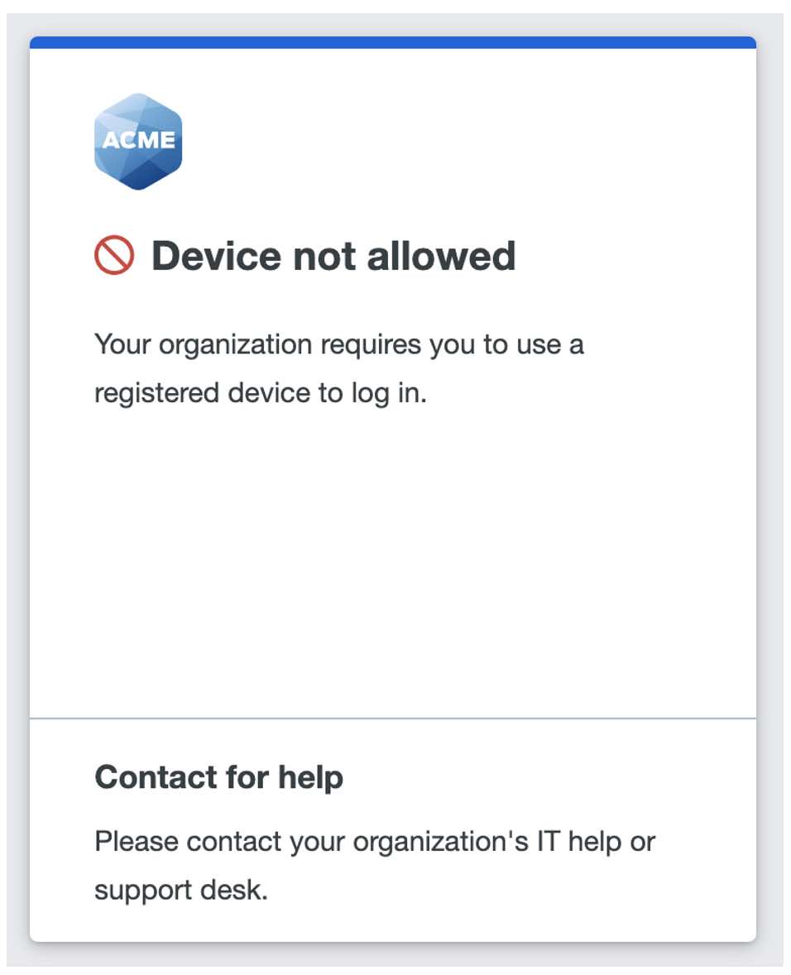Click the red prohibited circle icon
791x975 pixels.
pos(114,256)
